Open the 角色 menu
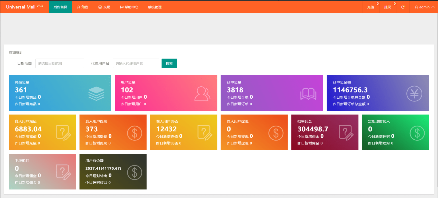This screenshot has width=438, height=198. [x=82, y=7]
